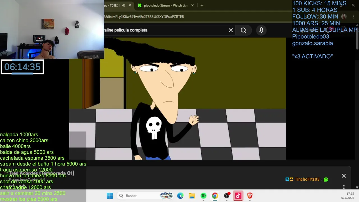Click the YouTube search magnifier button

pyautogui.click(x=243, y=30)
